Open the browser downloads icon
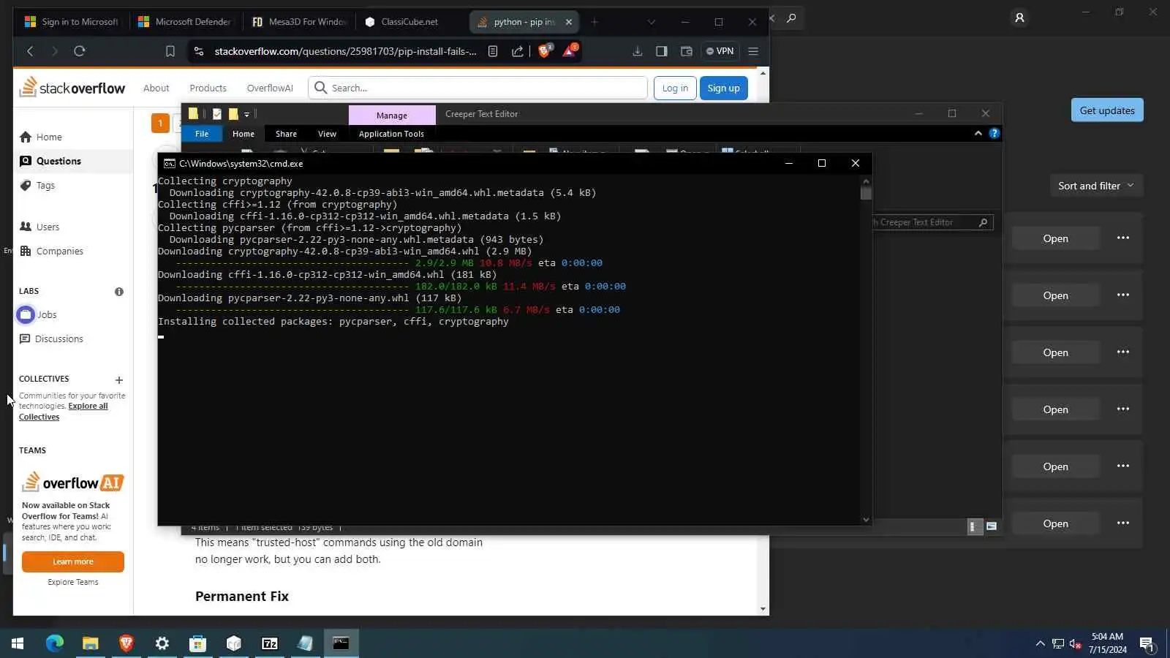The width and height of the screenshot is (1170, 658). [638, 51]
